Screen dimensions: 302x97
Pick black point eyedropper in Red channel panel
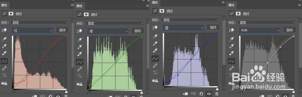tap(4, 39)
